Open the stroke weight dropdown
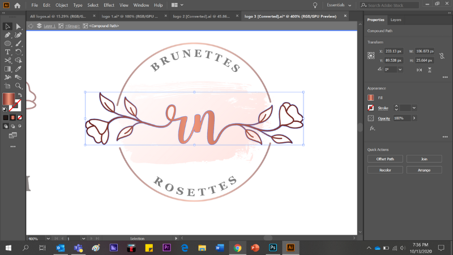Viewport: 453px width, 255px height. pos(414,108)
